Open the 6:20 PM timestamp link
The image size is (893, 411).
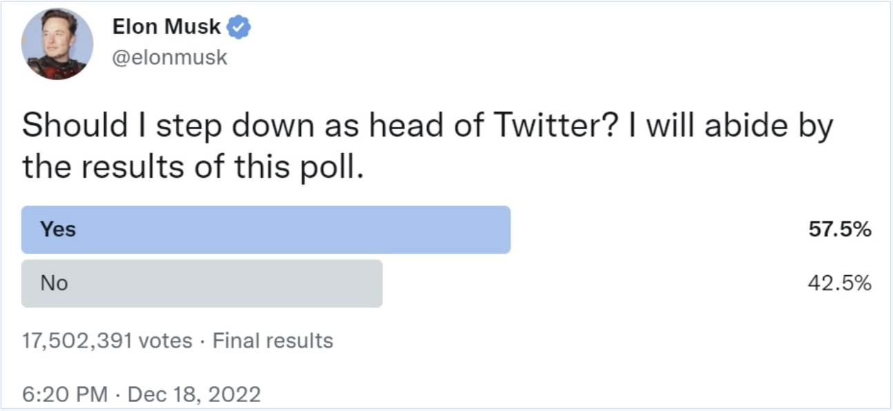[65, 394]
